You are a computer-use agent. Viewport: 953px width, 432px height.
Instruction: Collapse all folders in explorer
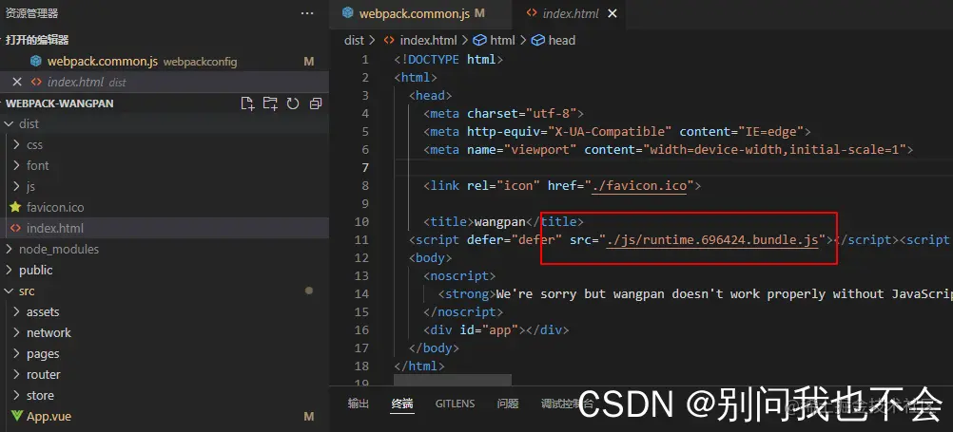tap(316, 103)
